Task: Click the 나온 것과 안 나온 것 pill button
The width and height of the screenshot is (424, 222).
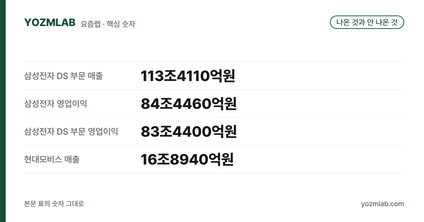Action: [367, 22]
